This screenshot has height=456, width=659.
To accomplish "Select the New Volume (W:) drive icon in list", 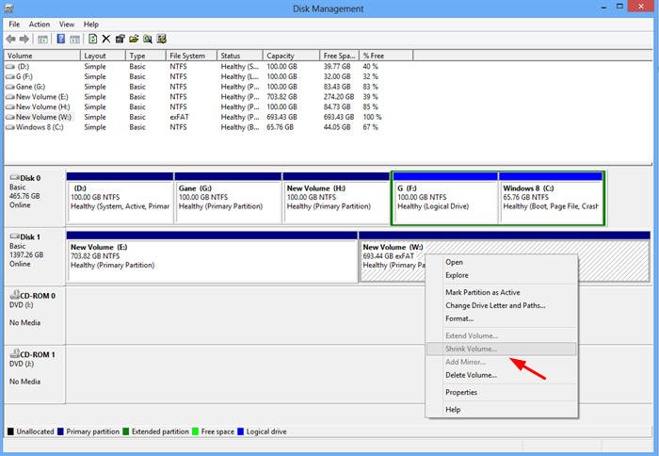I will pos(10,117).
